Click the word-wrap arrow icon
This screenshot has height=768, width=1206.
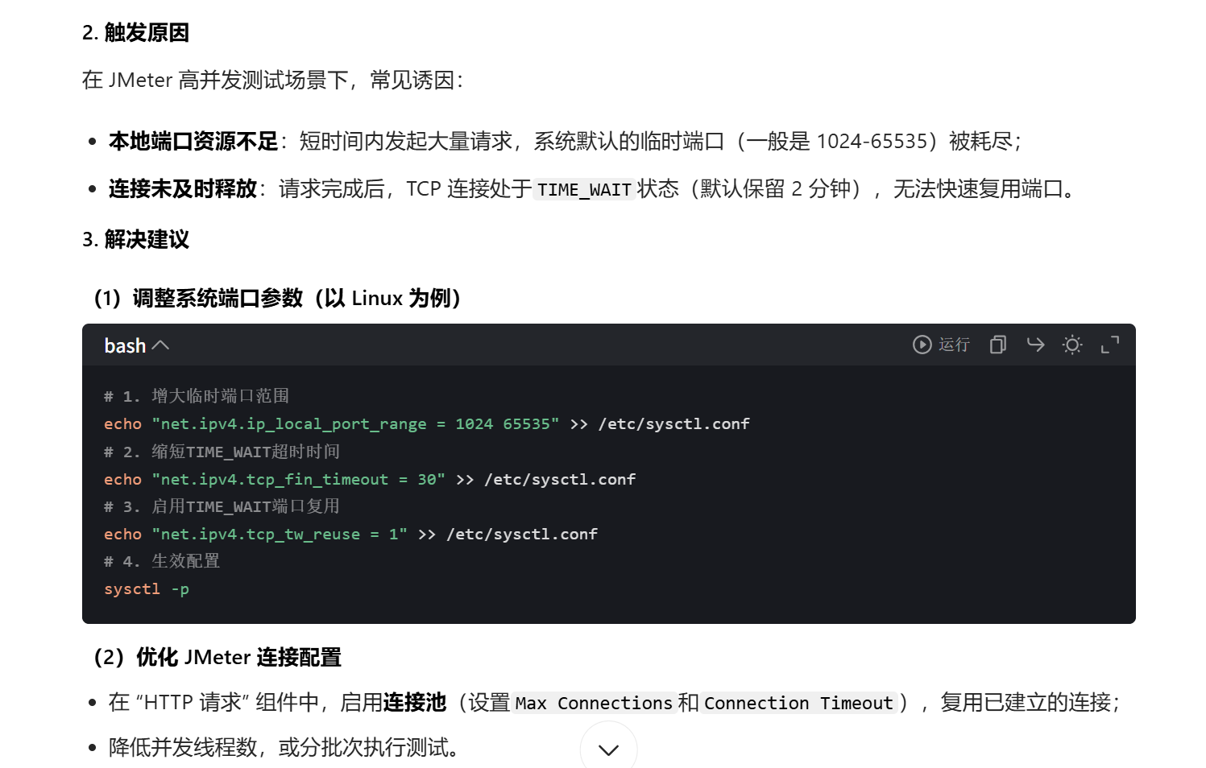coord(1035,345)
